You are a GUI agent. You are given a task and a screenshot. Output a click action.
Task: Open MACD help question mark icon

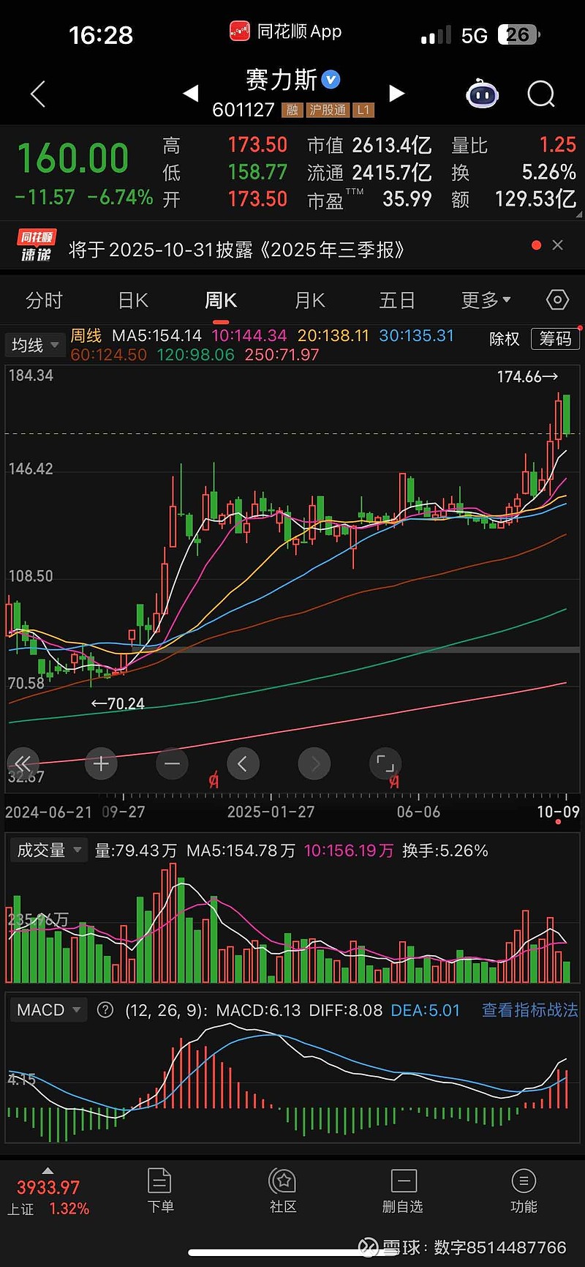tap(105, 1010)
